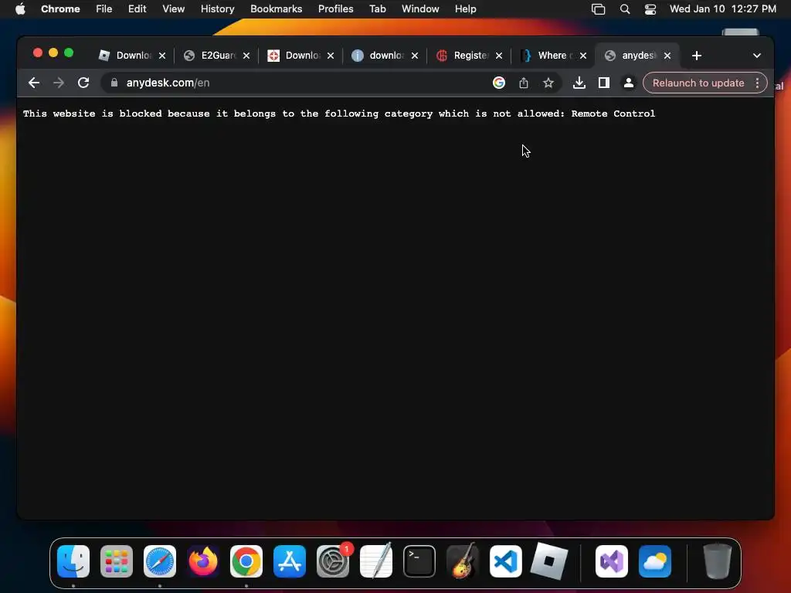Open Control Center in menu bar
Image resolution: width=791 pixels, height=593 pixels.
coord(650,9)
